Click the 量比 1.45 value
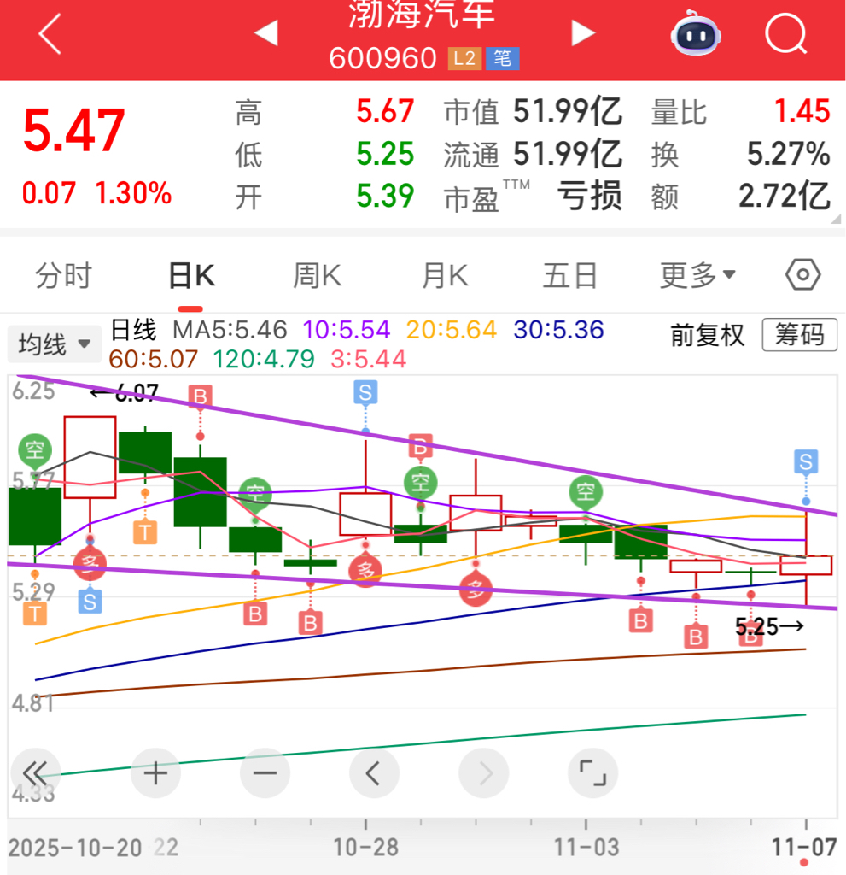Image resolution: width=846 pixels, height=875 pixels. pyautogui.click(x=802, y=111)
